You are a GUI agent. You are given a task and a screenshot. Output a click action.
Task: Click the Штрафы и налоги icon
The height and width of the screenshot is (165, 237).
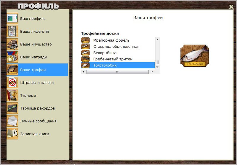(x=12, y=83)
